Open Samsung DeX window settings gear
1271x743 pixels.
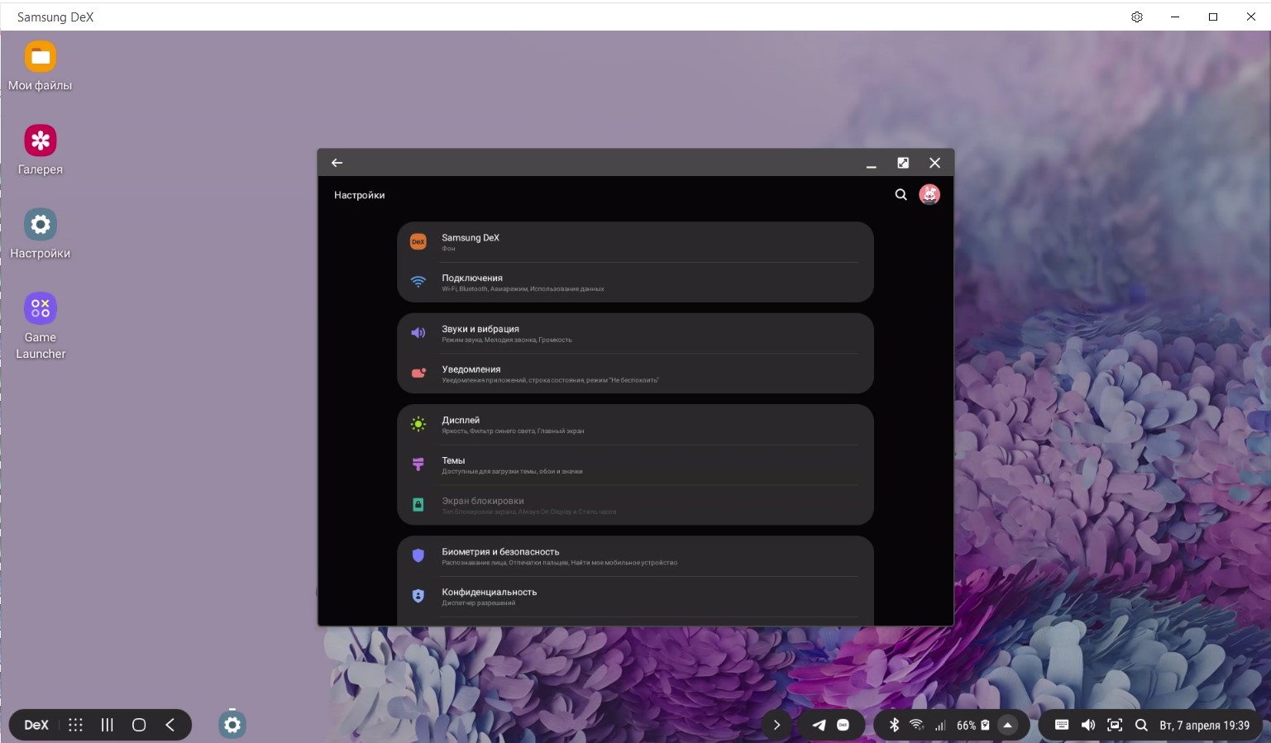(1137, 17)
